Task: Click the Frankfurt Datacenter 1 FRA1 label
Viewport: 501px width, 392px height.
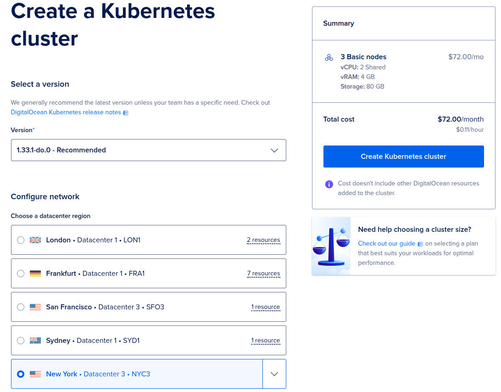Action: pyautogui.click(x=95, y=274)
